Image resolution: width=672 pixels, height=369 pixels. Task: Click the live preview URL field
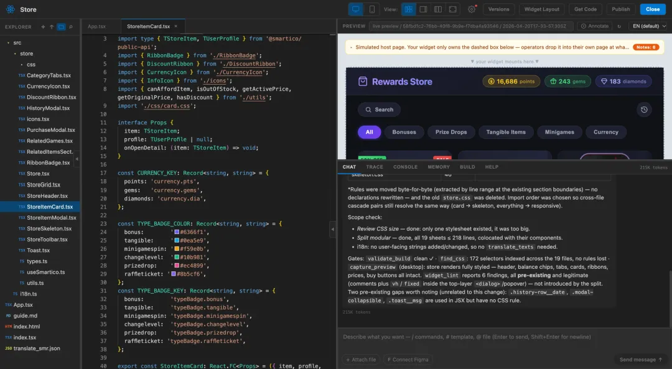point(470,26)
